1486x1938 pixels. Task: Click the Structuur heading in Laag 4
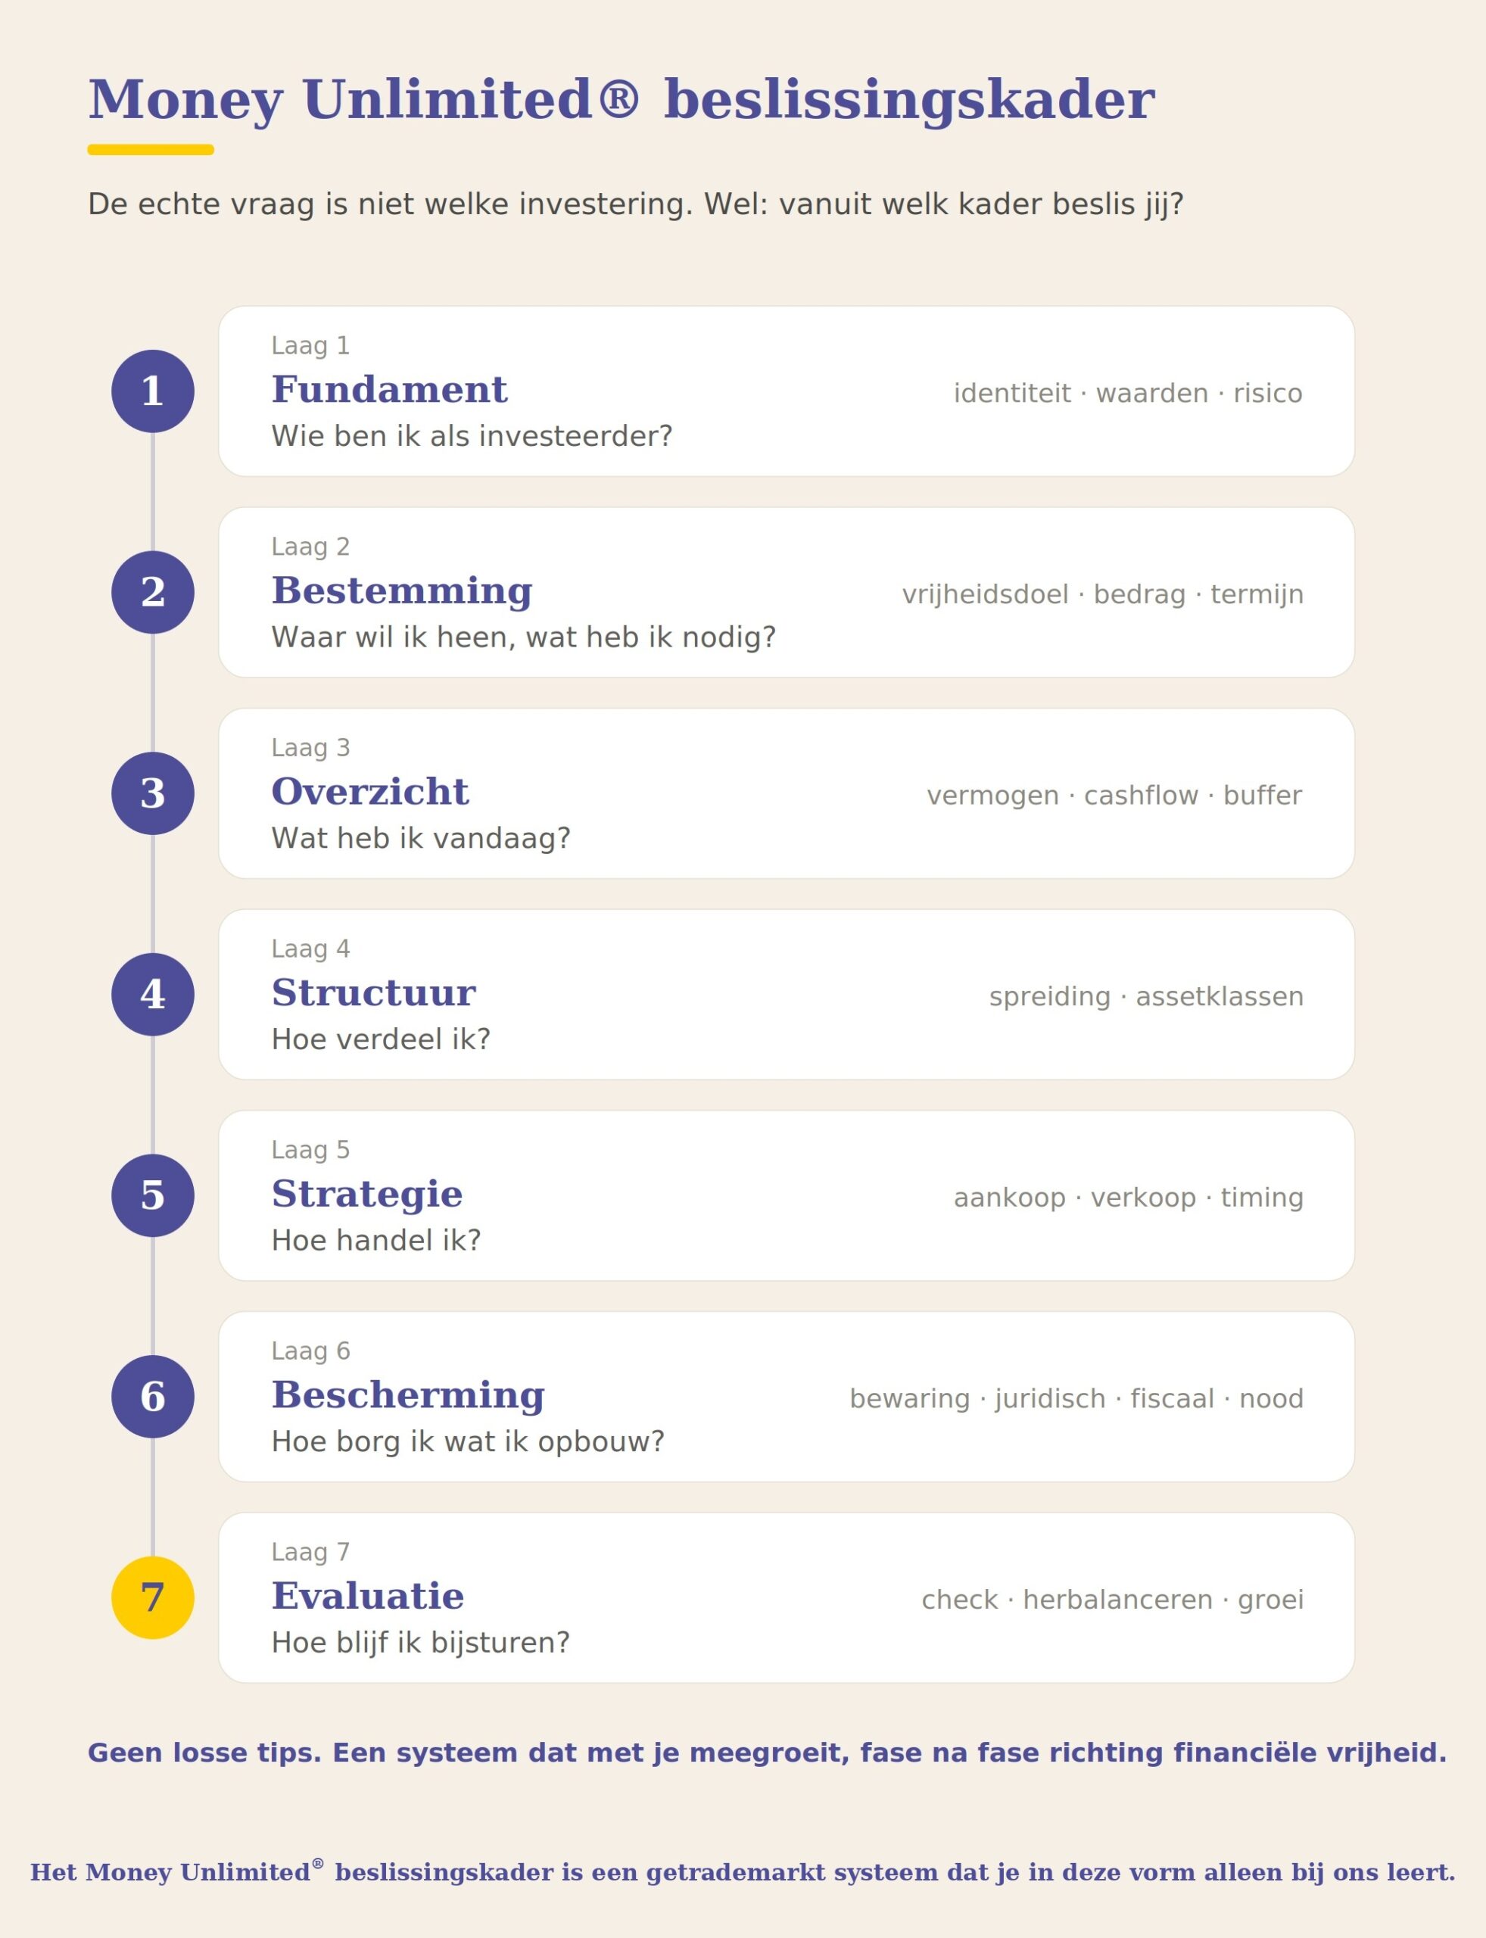(373, 992)
